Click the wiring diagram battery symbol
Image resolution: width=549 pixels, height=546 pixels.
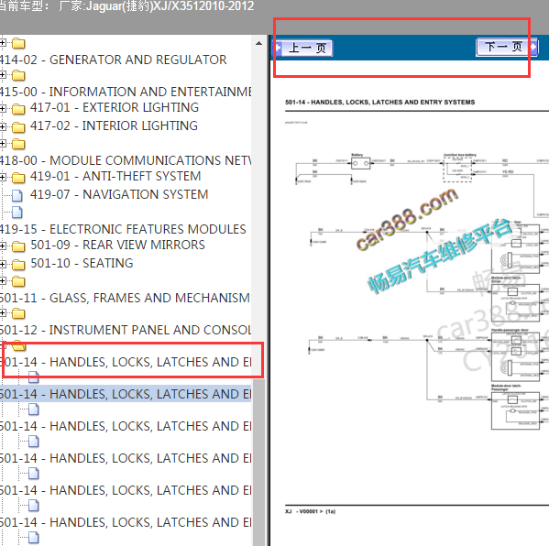[x=360, y=163]
